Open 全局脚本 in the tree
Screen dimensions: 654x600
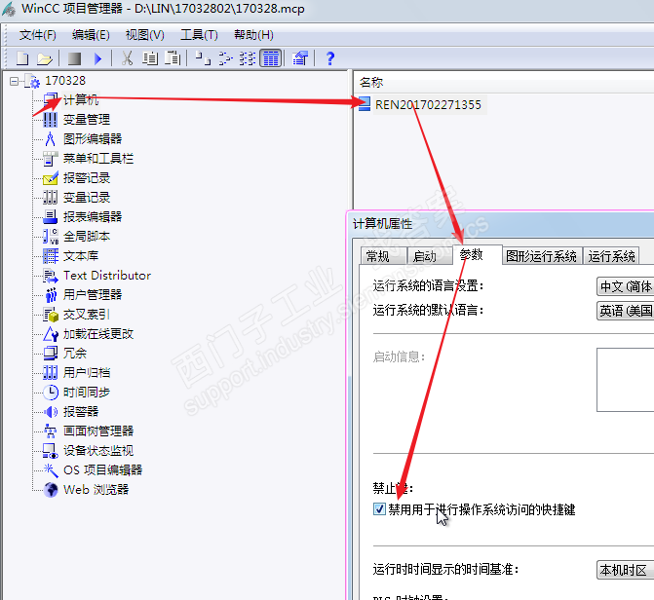pos(87,237)
